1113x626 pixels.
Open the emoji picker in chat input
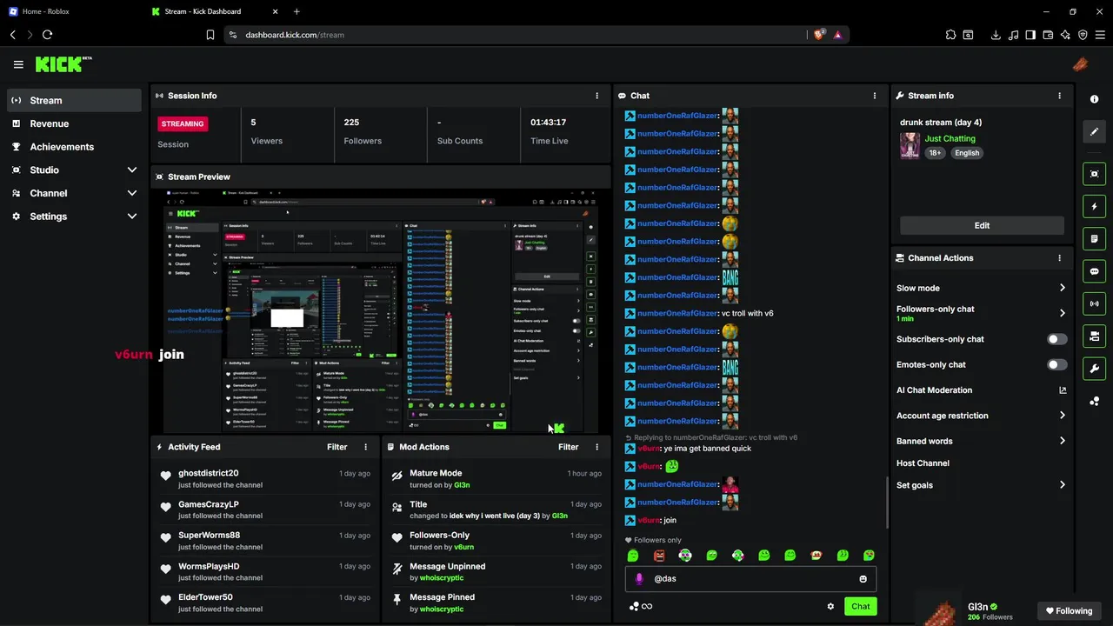point(863,579)
